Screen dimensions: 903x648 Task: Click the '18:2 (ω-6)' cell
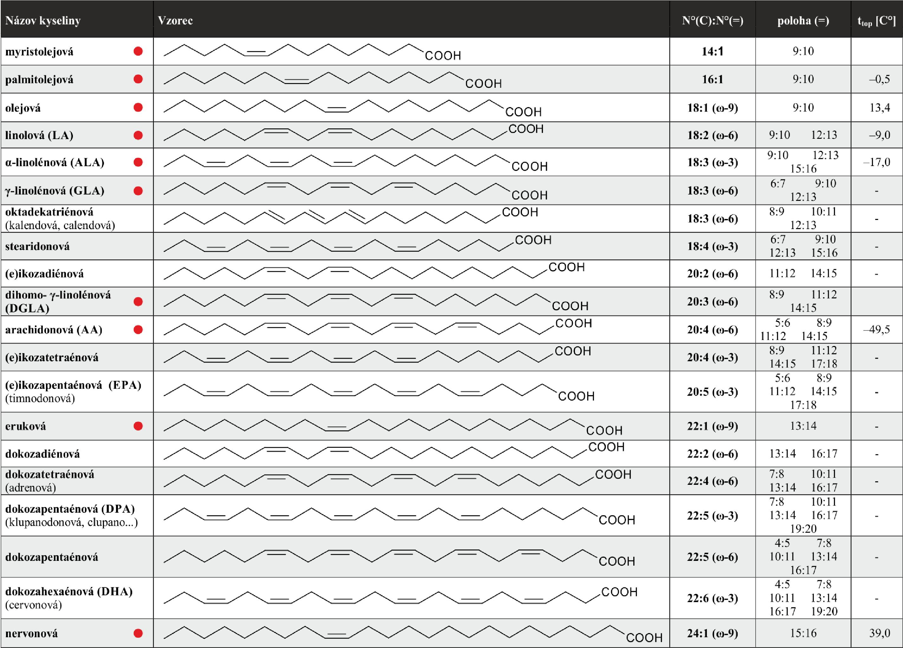click(x=712, y=135)
